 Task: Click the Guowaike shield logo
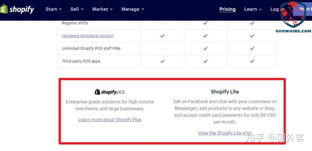[x=292, y=16]
